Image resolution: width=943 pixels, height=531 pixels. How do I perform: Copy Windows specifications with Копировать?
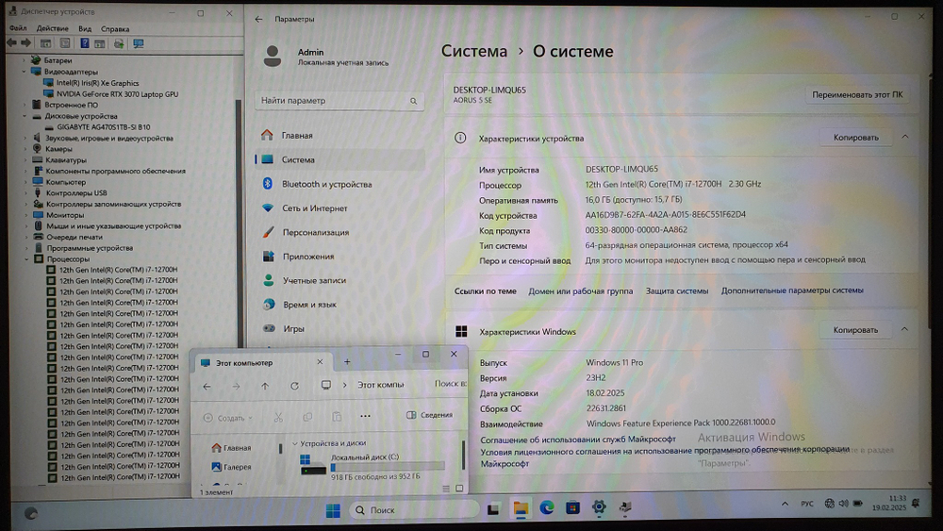click(855, 329)
